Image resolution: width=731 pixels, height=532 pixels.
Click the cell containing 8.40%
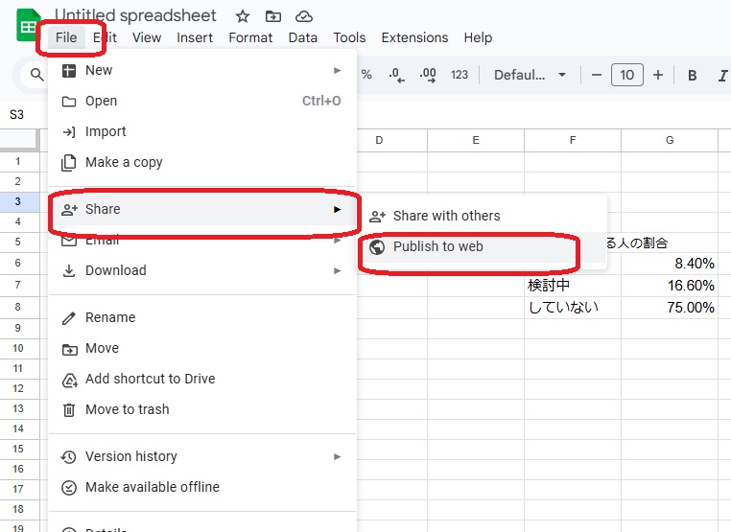pyautogui.click(x=670, y=264)
